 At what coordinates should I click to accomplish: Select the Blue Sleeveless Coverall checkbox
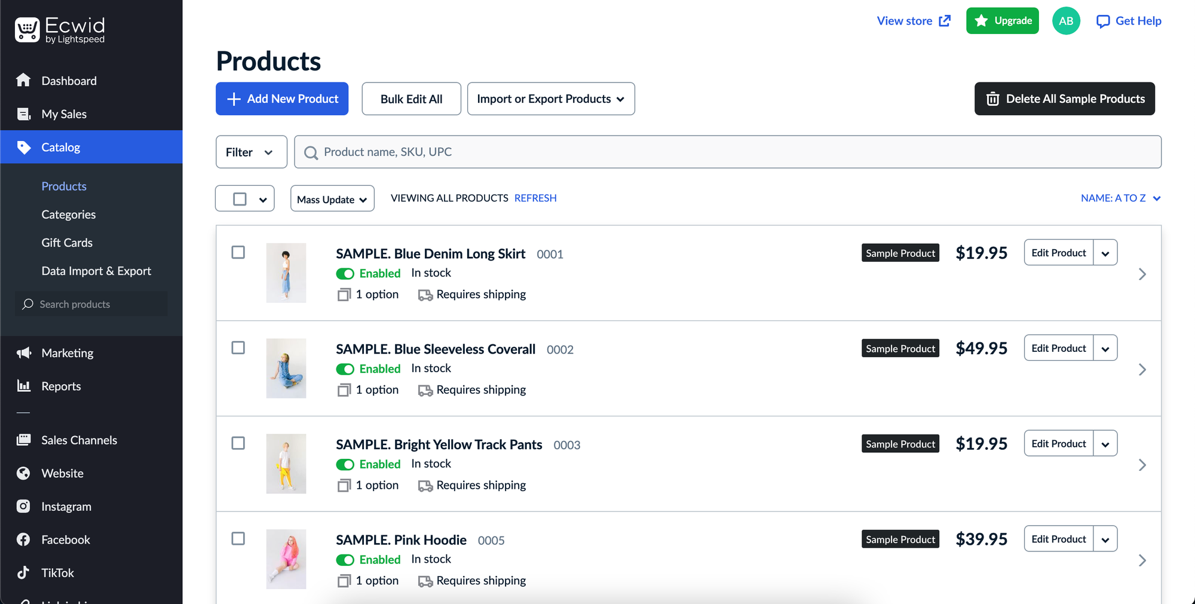point(238,348)
